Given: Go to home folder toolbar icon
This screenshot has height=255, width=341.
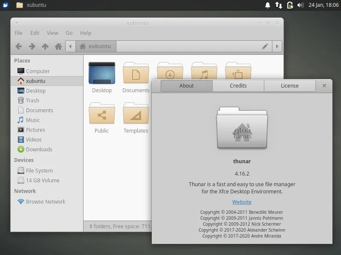Looking at the screenshot, I should [58, 46].
